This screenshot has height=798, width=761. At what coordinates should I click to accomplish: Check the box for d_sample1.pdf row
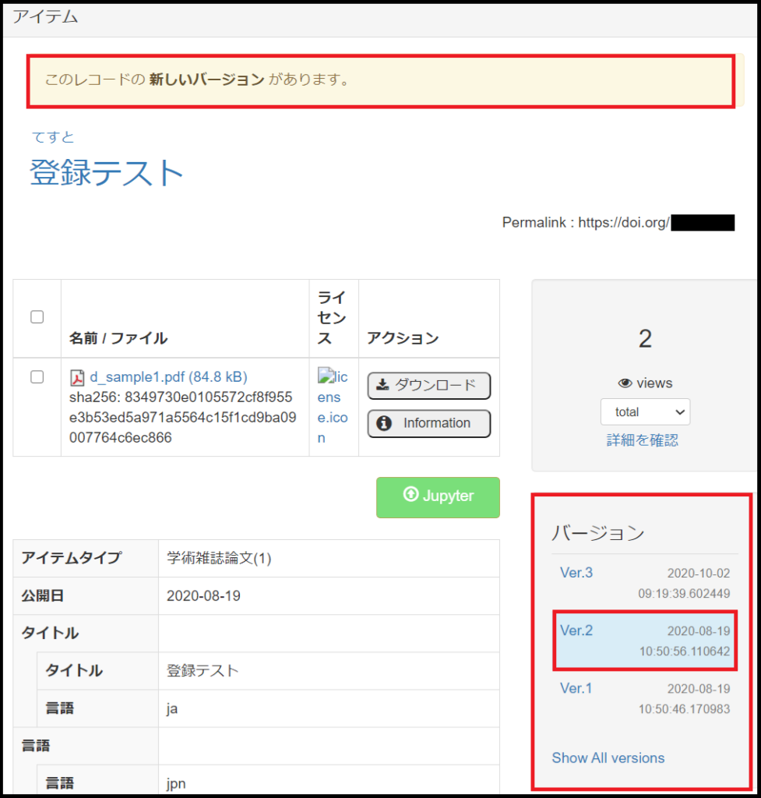click(x=37, y=377)
